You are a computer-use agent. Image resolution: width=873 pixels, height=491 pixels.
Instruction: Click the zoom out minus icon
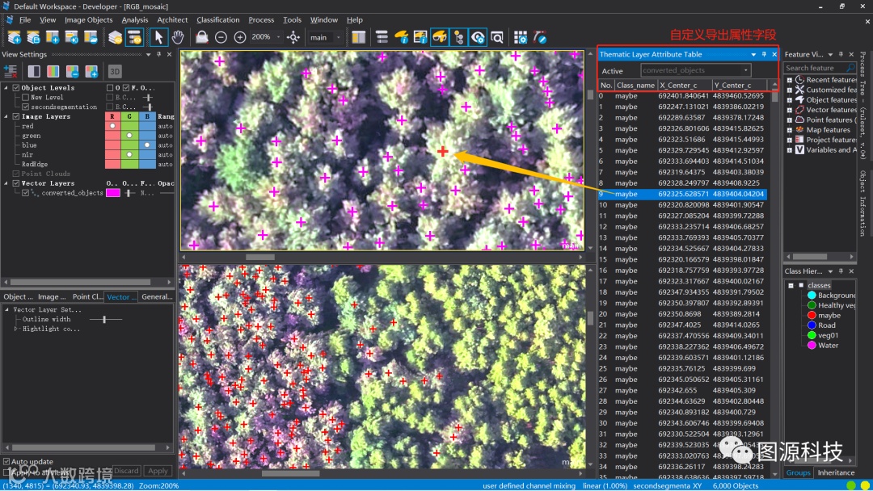[221, 37]
